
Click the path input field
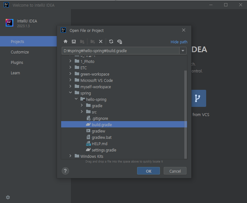tap(121, 51)
